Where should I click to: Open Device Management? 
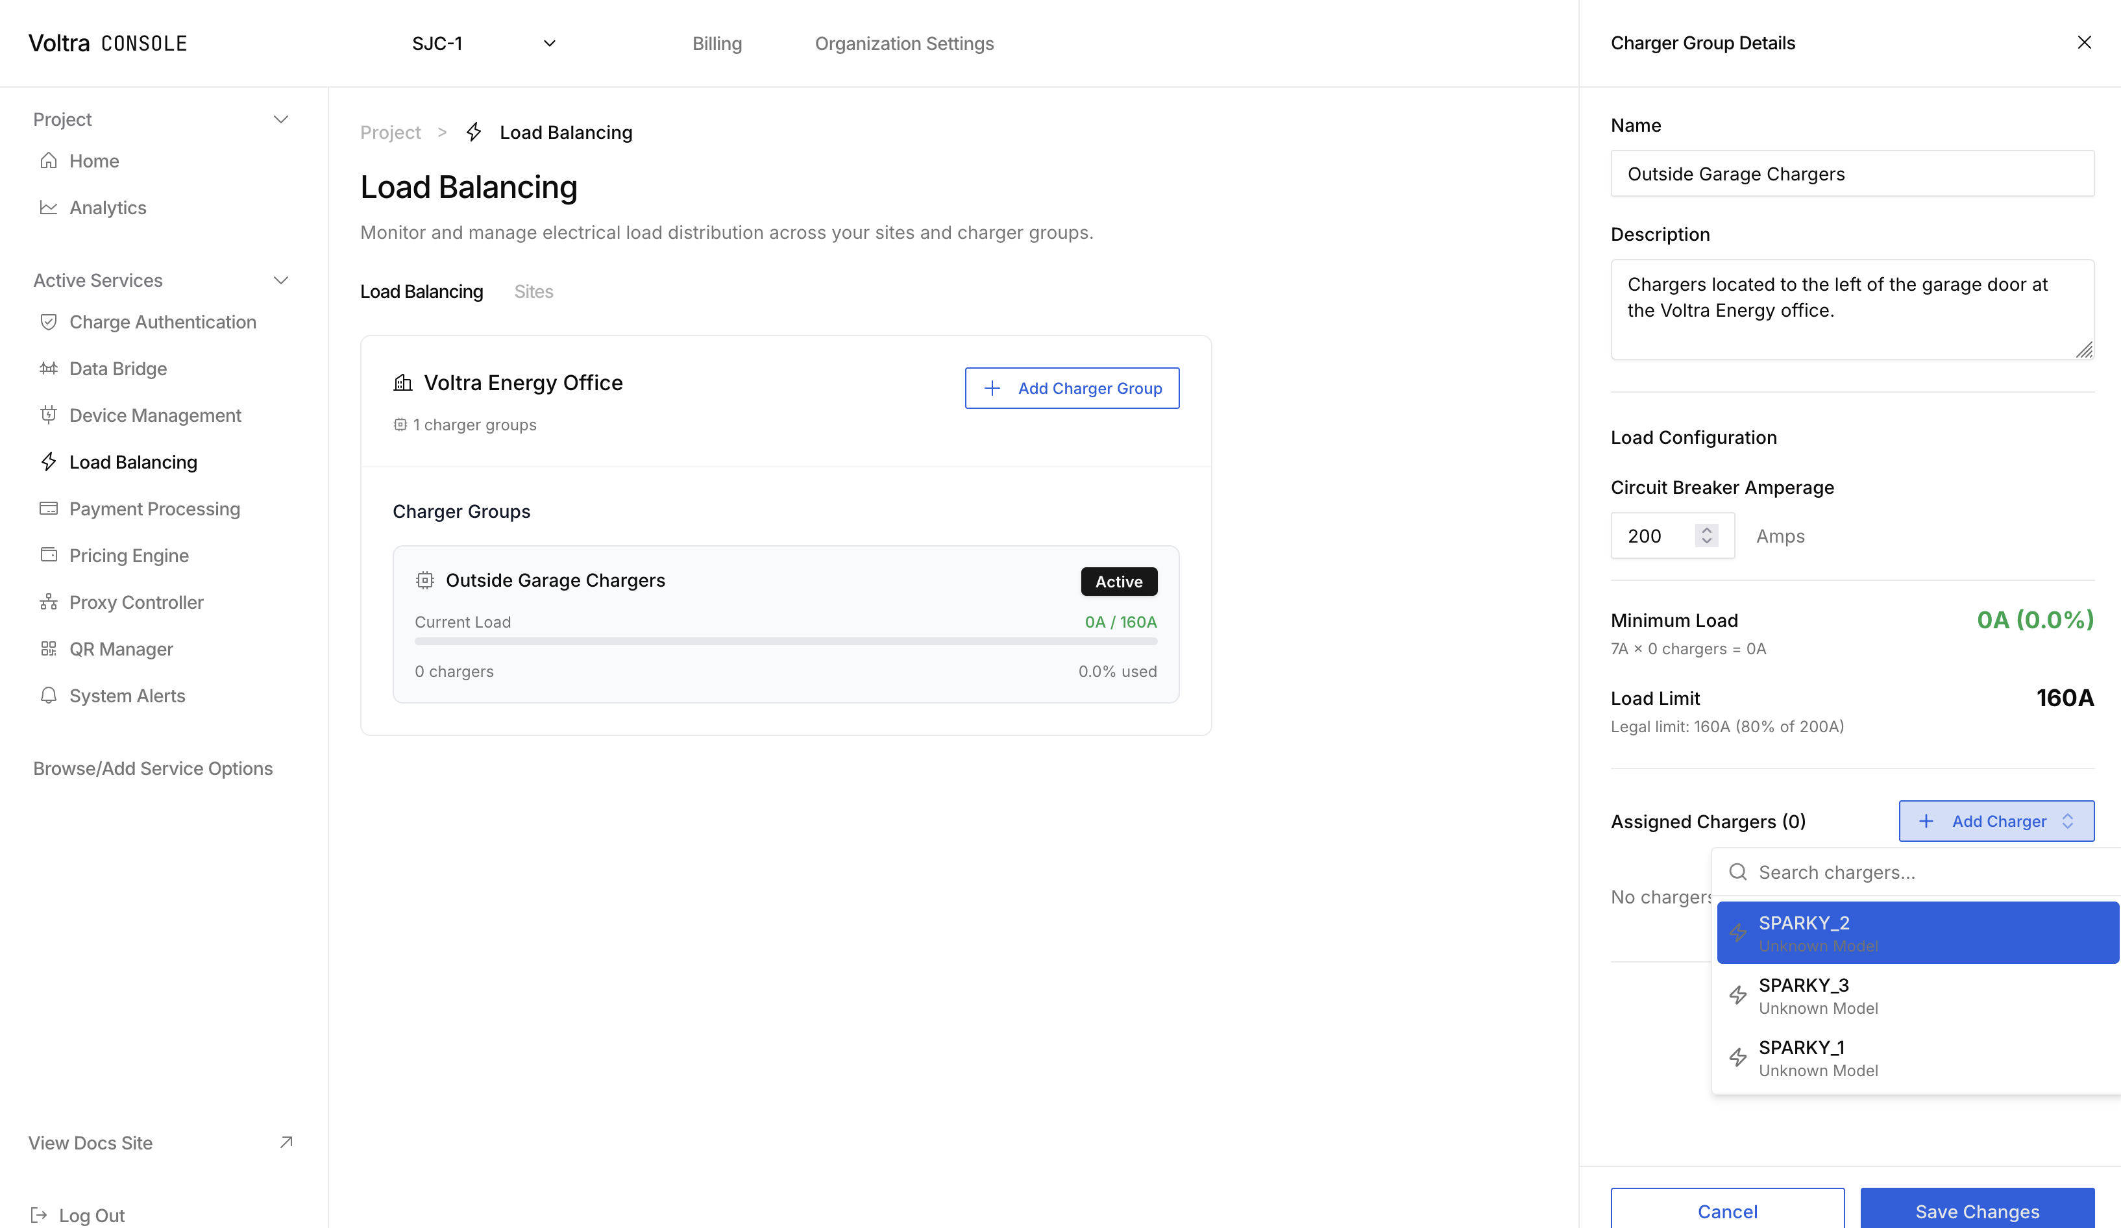154,415
